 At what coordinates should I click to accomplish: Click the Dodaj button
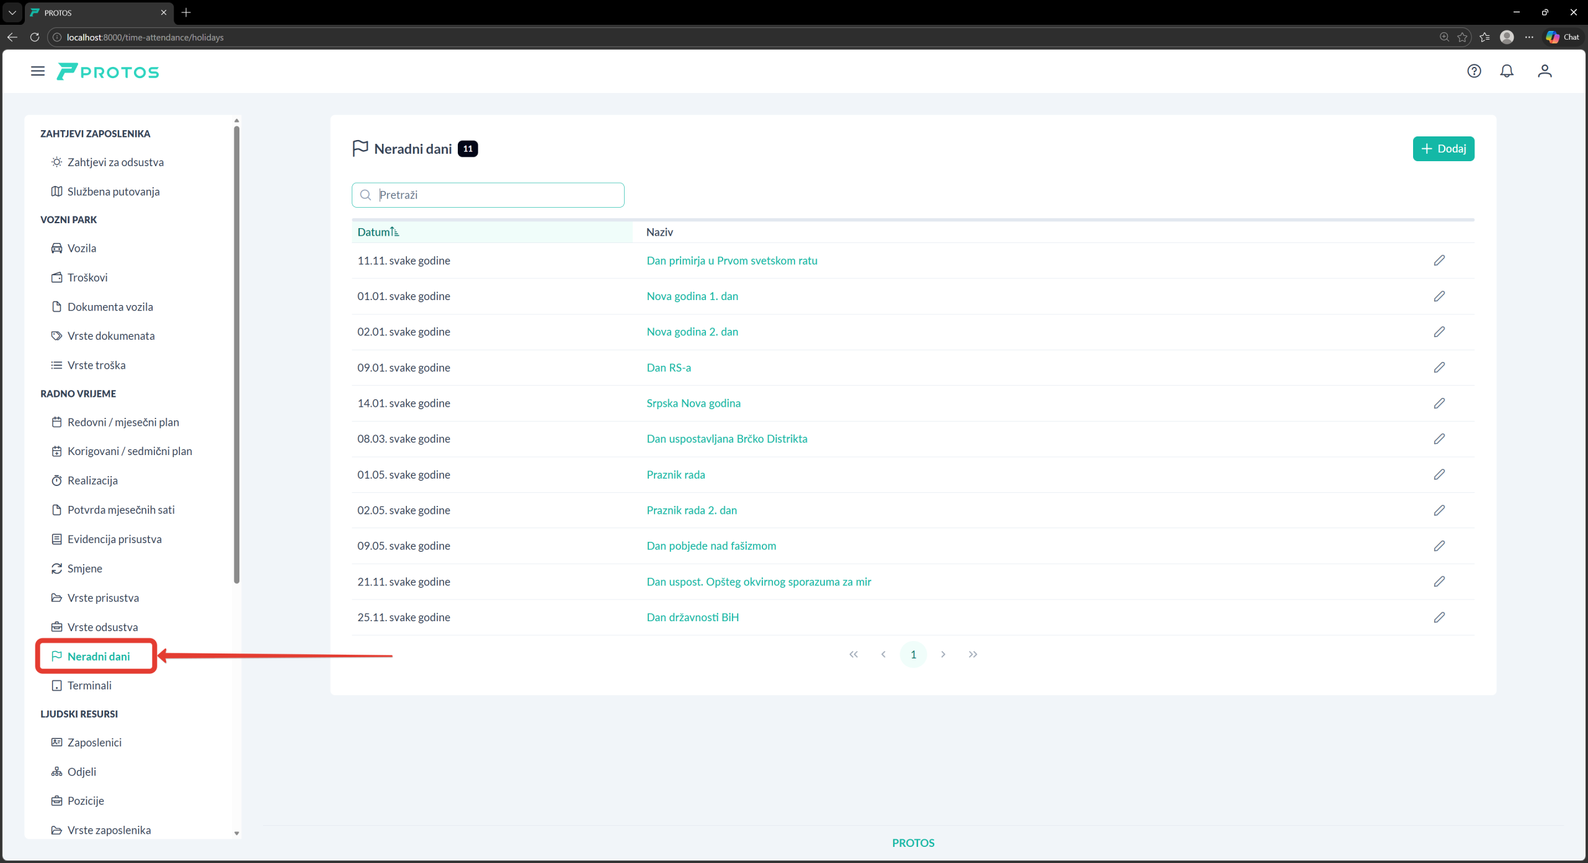[1443, 149]
